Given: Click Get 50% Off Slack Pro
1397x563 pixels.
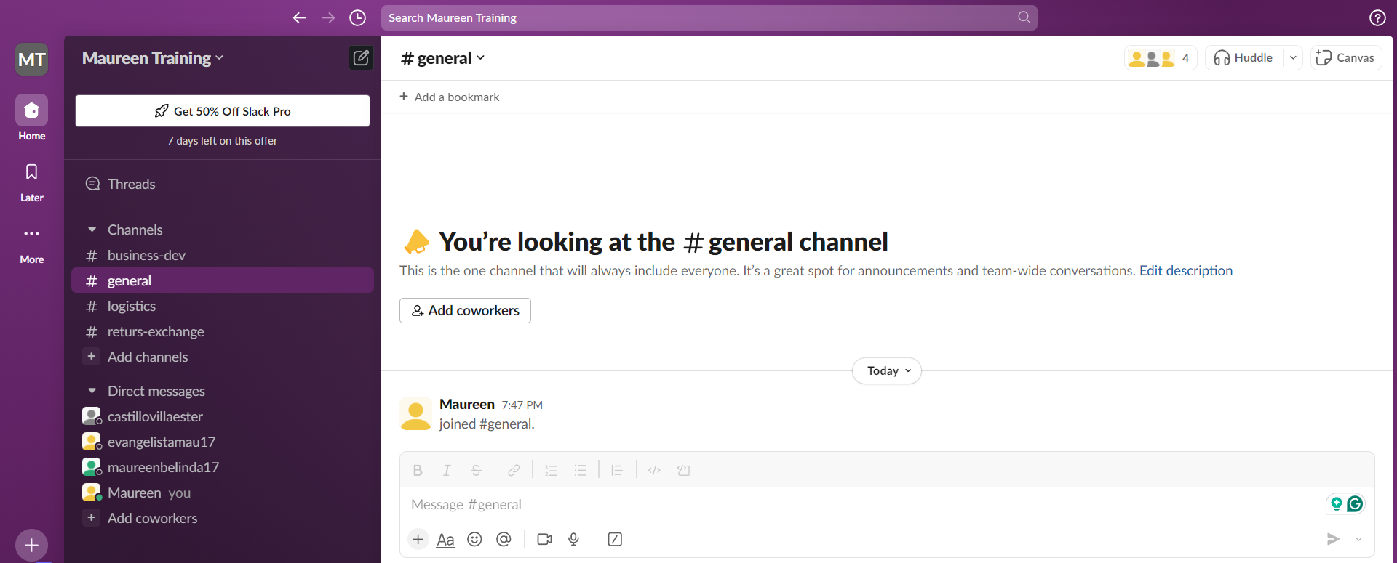Looking at the screenshot, I should [223, 111].
